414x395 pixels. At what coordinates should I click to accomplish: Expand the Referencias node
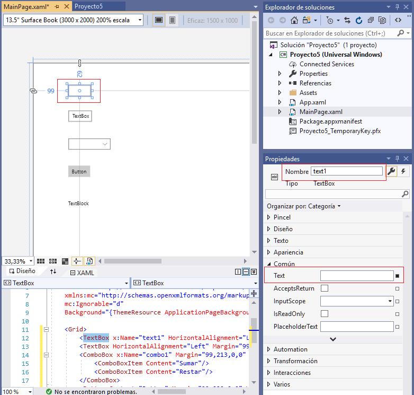pos(280,83)
